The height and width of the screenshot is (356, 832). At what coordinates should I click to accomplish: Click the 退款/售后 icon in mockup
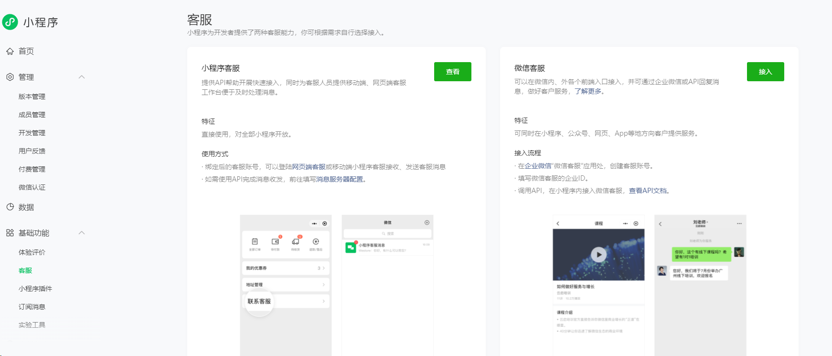[x=316, y=242]
